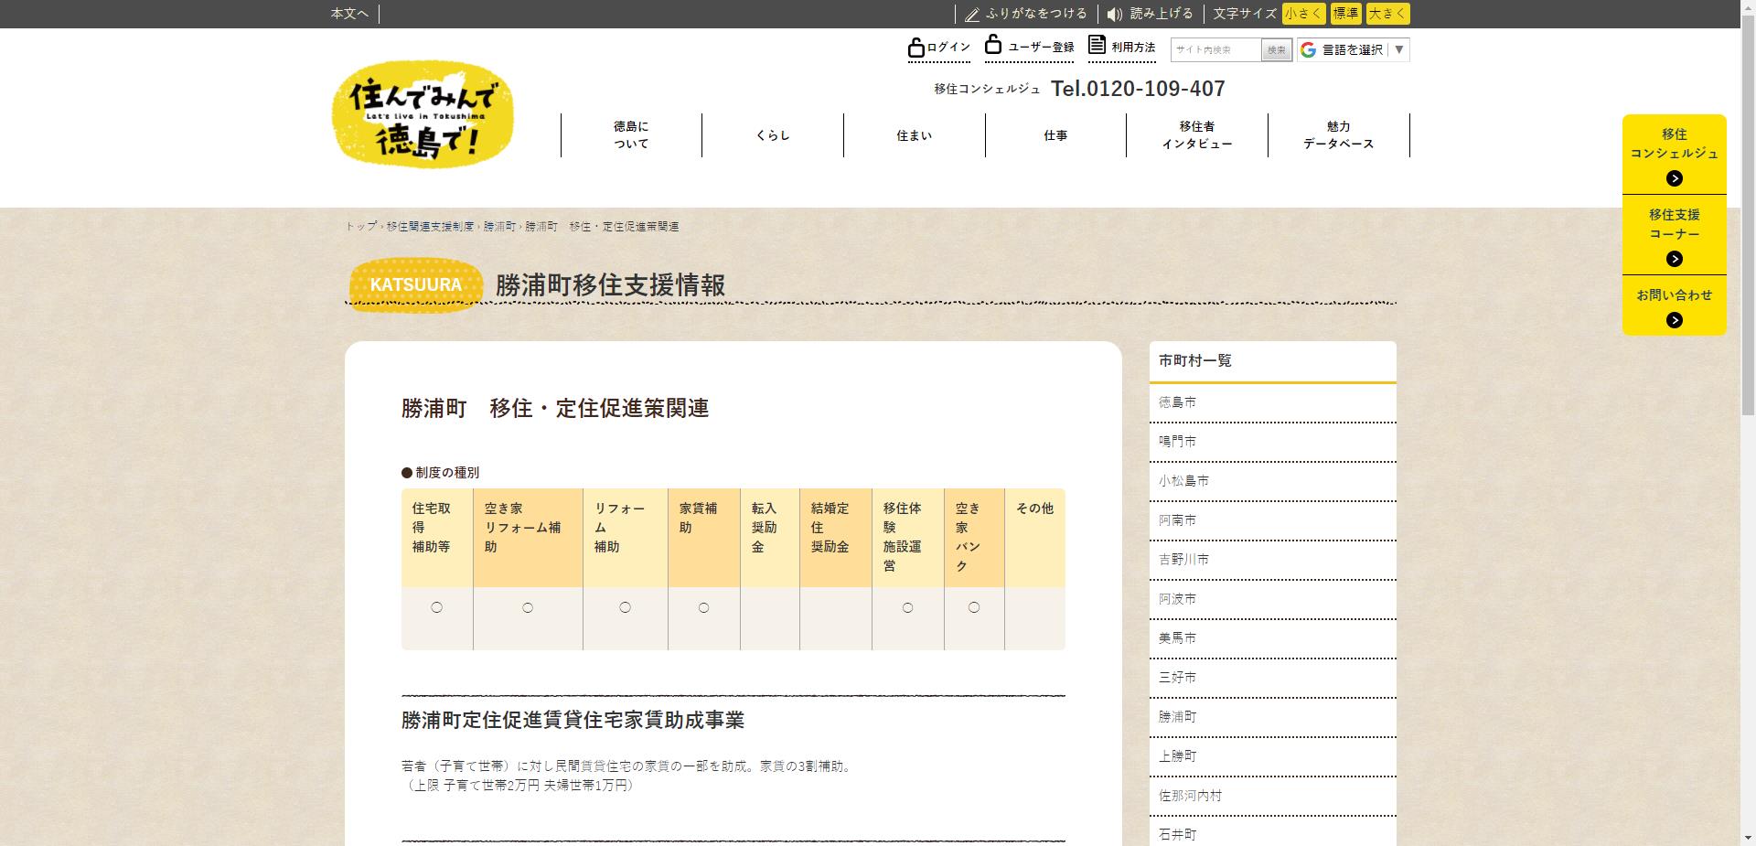Set text size to 小さく
This screenshot has height=846, width=1756.
point(1303,14)
